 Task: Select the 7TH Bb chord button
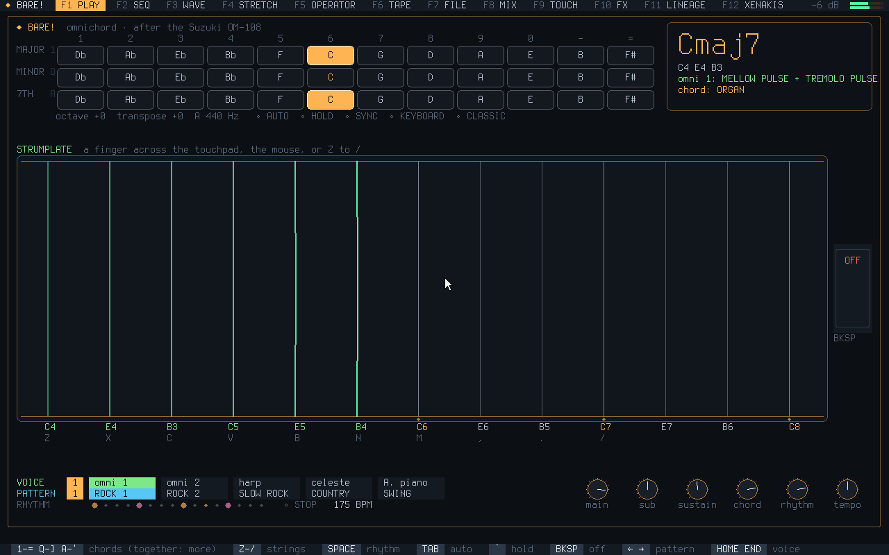coord(231,99)
